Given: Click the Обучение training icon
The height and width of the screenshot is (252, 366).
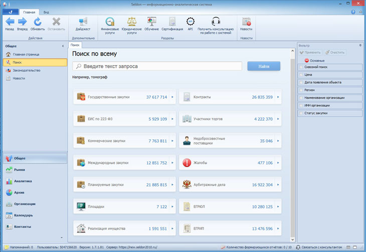Looking at the screenshot, I should click(152, 22).
